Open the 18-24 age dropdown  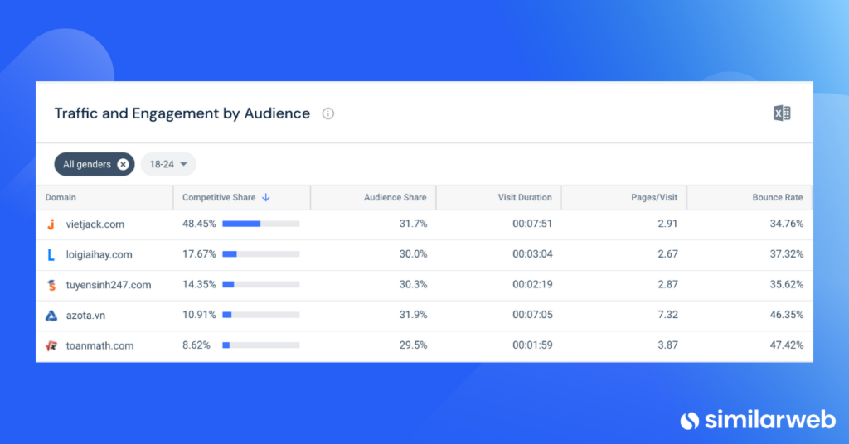pyautogui.click(x=168, y=164)
